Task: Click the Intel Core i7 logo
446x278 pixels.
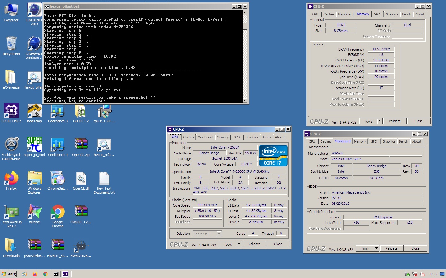Action: click(273, 155)
